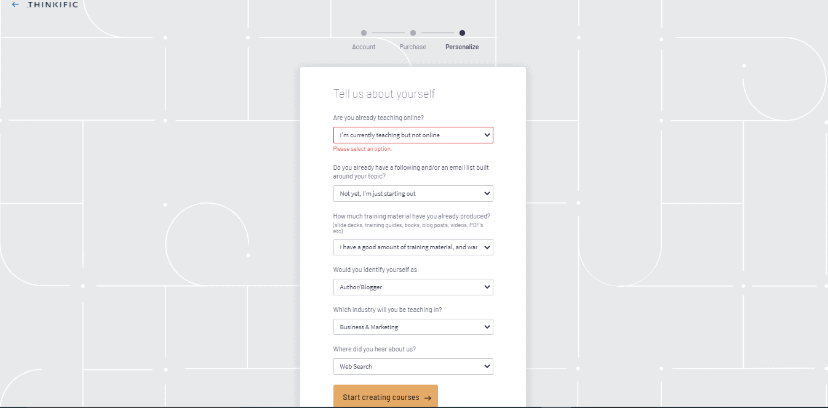Select the Personalize step label
The image size is (828, 408).
tap(462, 47)
